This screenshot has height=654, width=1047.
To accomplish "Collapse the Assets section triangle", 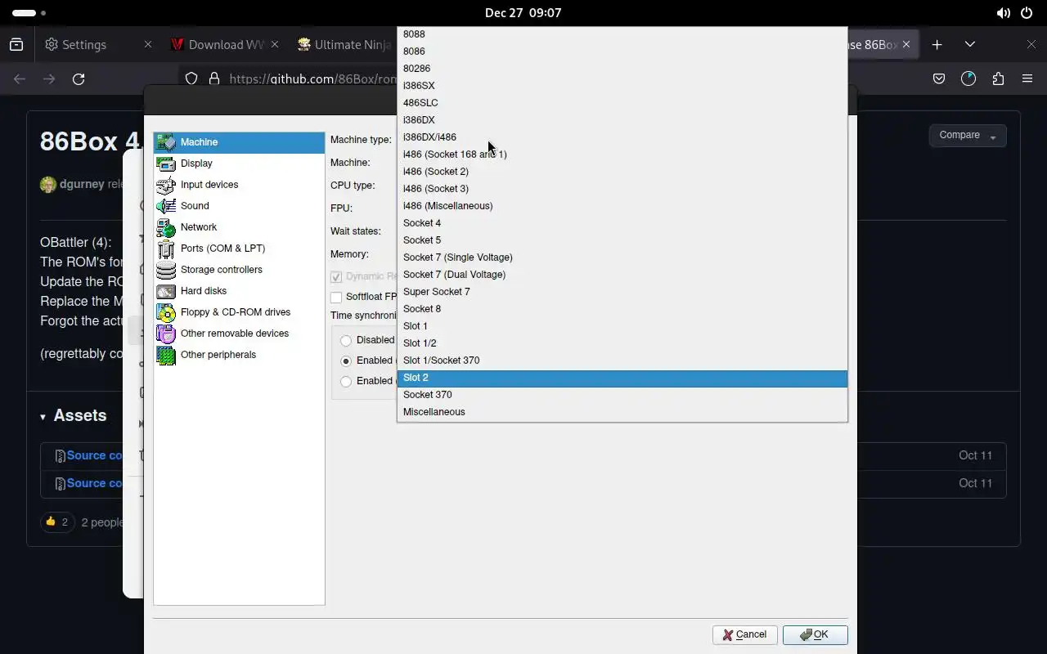I will coord(43,417).
